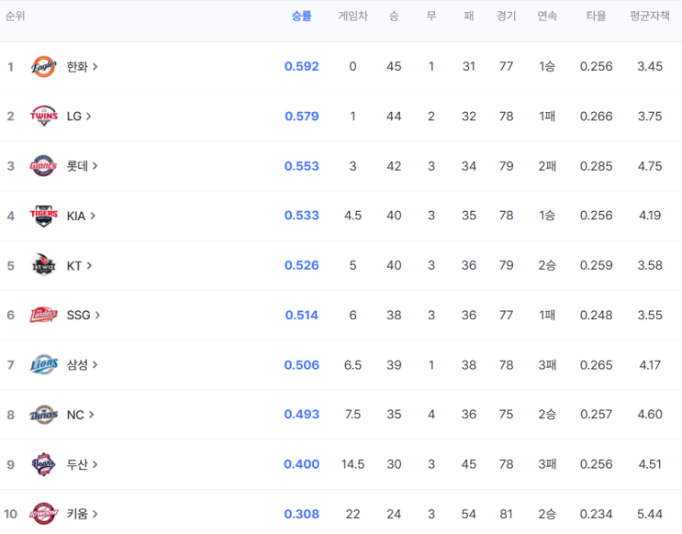Click the Doosan Bears team logo
The height and width of the screenshot is (534, 682).
pos(43,464)
